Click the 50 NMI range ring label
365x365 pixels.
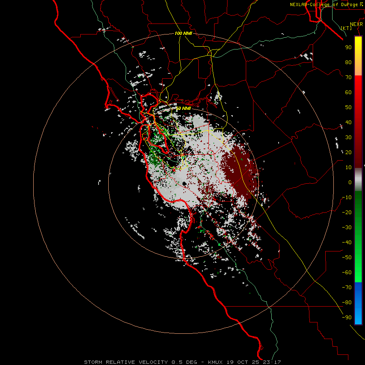click(x=183, y=108)
